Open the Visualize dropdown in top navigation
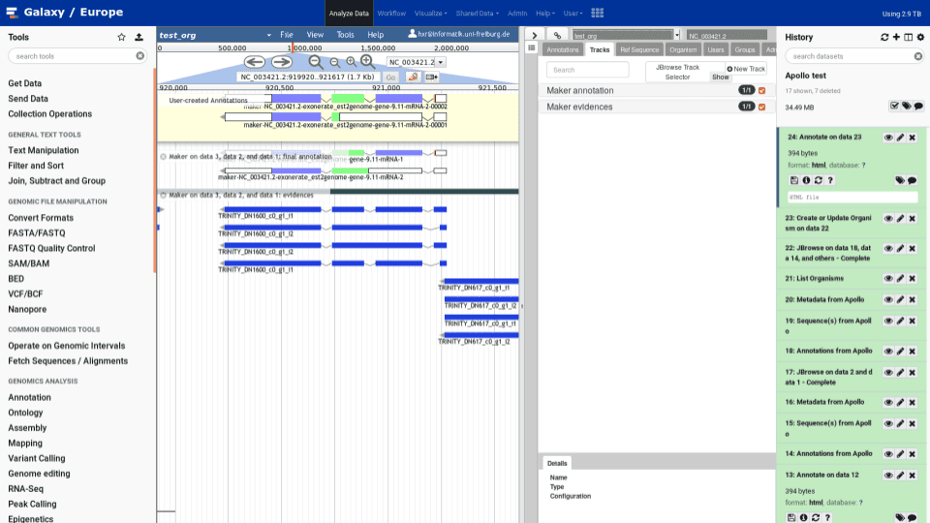This screenshot has width=930, height=523. coord(430,14)
